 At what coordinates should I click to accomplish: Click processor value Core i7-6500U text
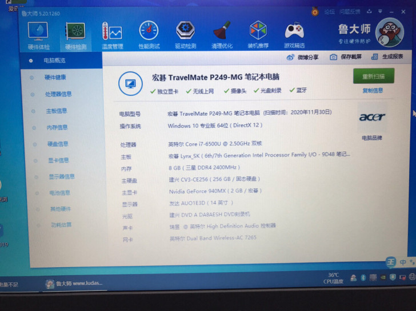click(215, 144)
